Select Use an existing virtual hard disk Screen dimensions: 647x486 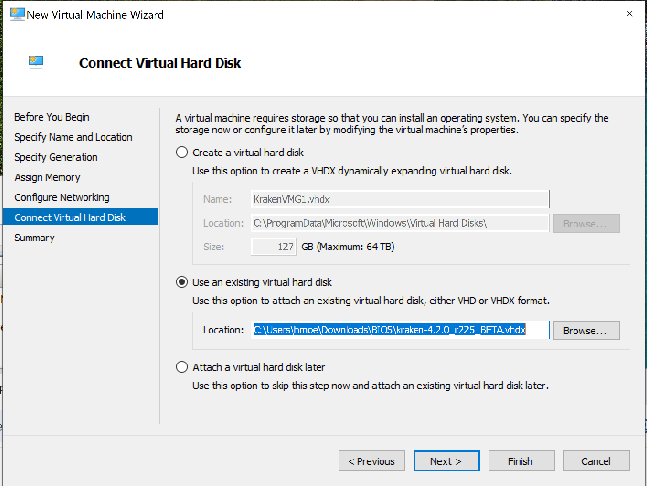[x=182, y=282]
